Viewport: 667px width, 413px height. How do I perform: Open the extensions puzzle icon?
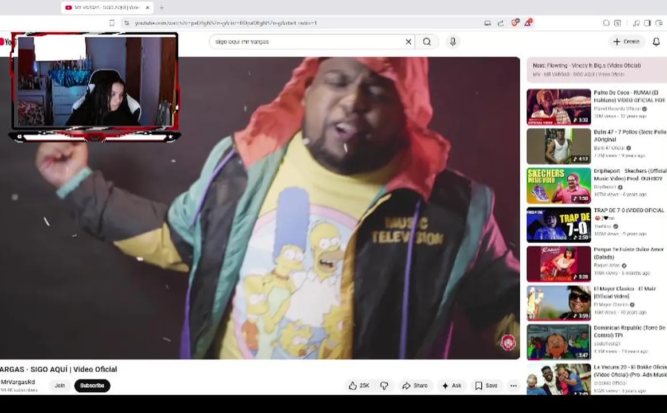pyautogui.click(x=606, y=23)
